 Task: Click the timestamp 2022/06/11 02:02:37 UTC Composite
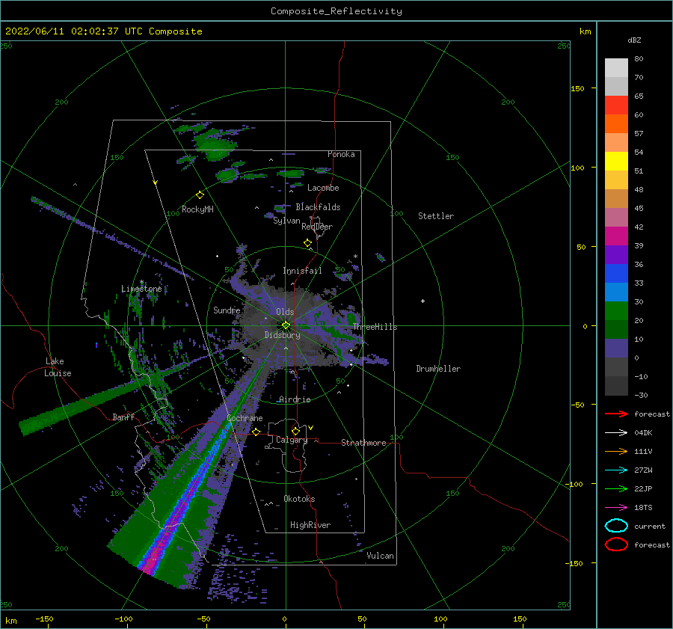[103, 31]
